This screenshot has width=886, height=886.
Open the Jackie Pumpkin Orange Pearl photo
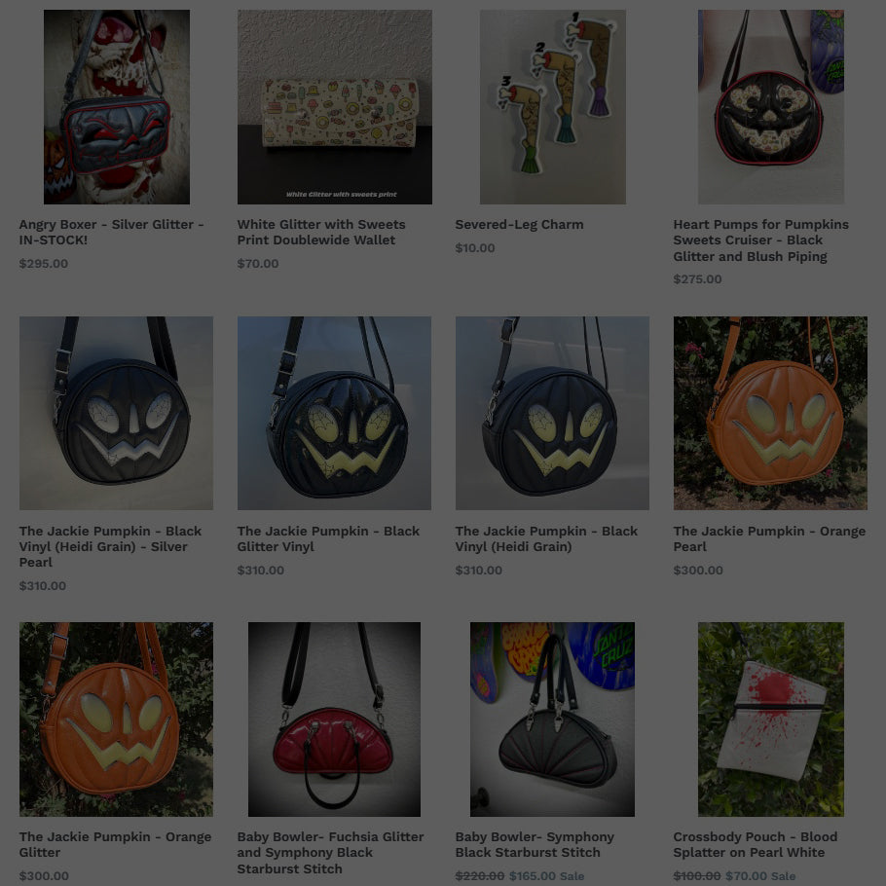tap(770, 413)
